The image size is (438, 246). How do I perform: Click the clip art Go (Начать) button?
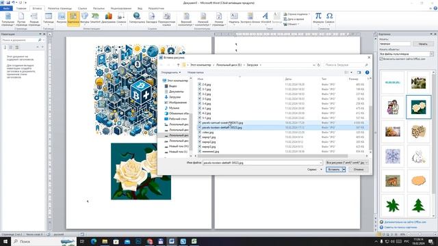click(x=423, y=44)
